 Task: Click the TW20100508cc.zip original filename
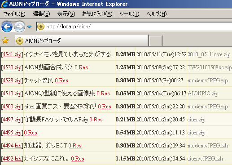pyautogui.click(x=210, y=67)
